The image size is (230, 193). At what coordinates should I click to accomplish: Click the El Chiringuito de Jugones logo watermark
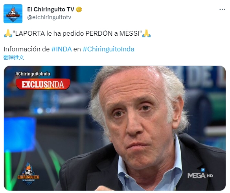(x=28, y=174)
